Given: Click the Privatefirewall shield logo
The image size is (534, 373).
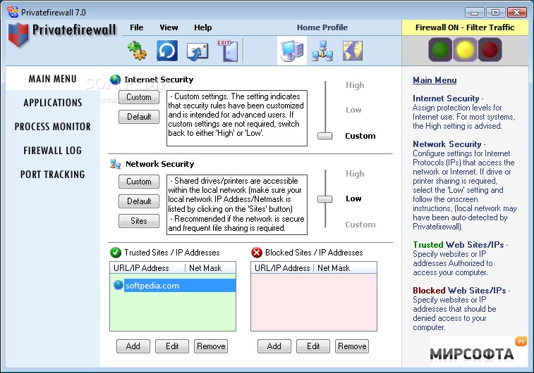Looking at the screenshot, I should pyautogui.click(x=18, y=34).
